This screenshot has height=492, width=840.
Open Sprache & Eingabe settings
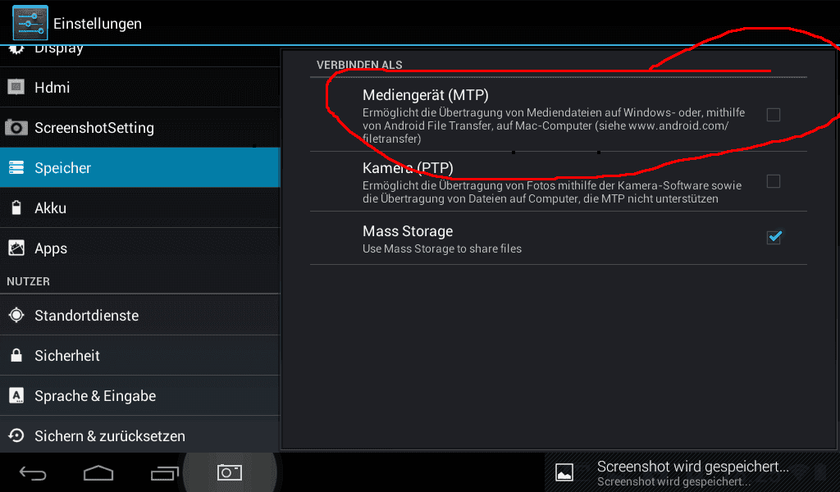(139, 395)
